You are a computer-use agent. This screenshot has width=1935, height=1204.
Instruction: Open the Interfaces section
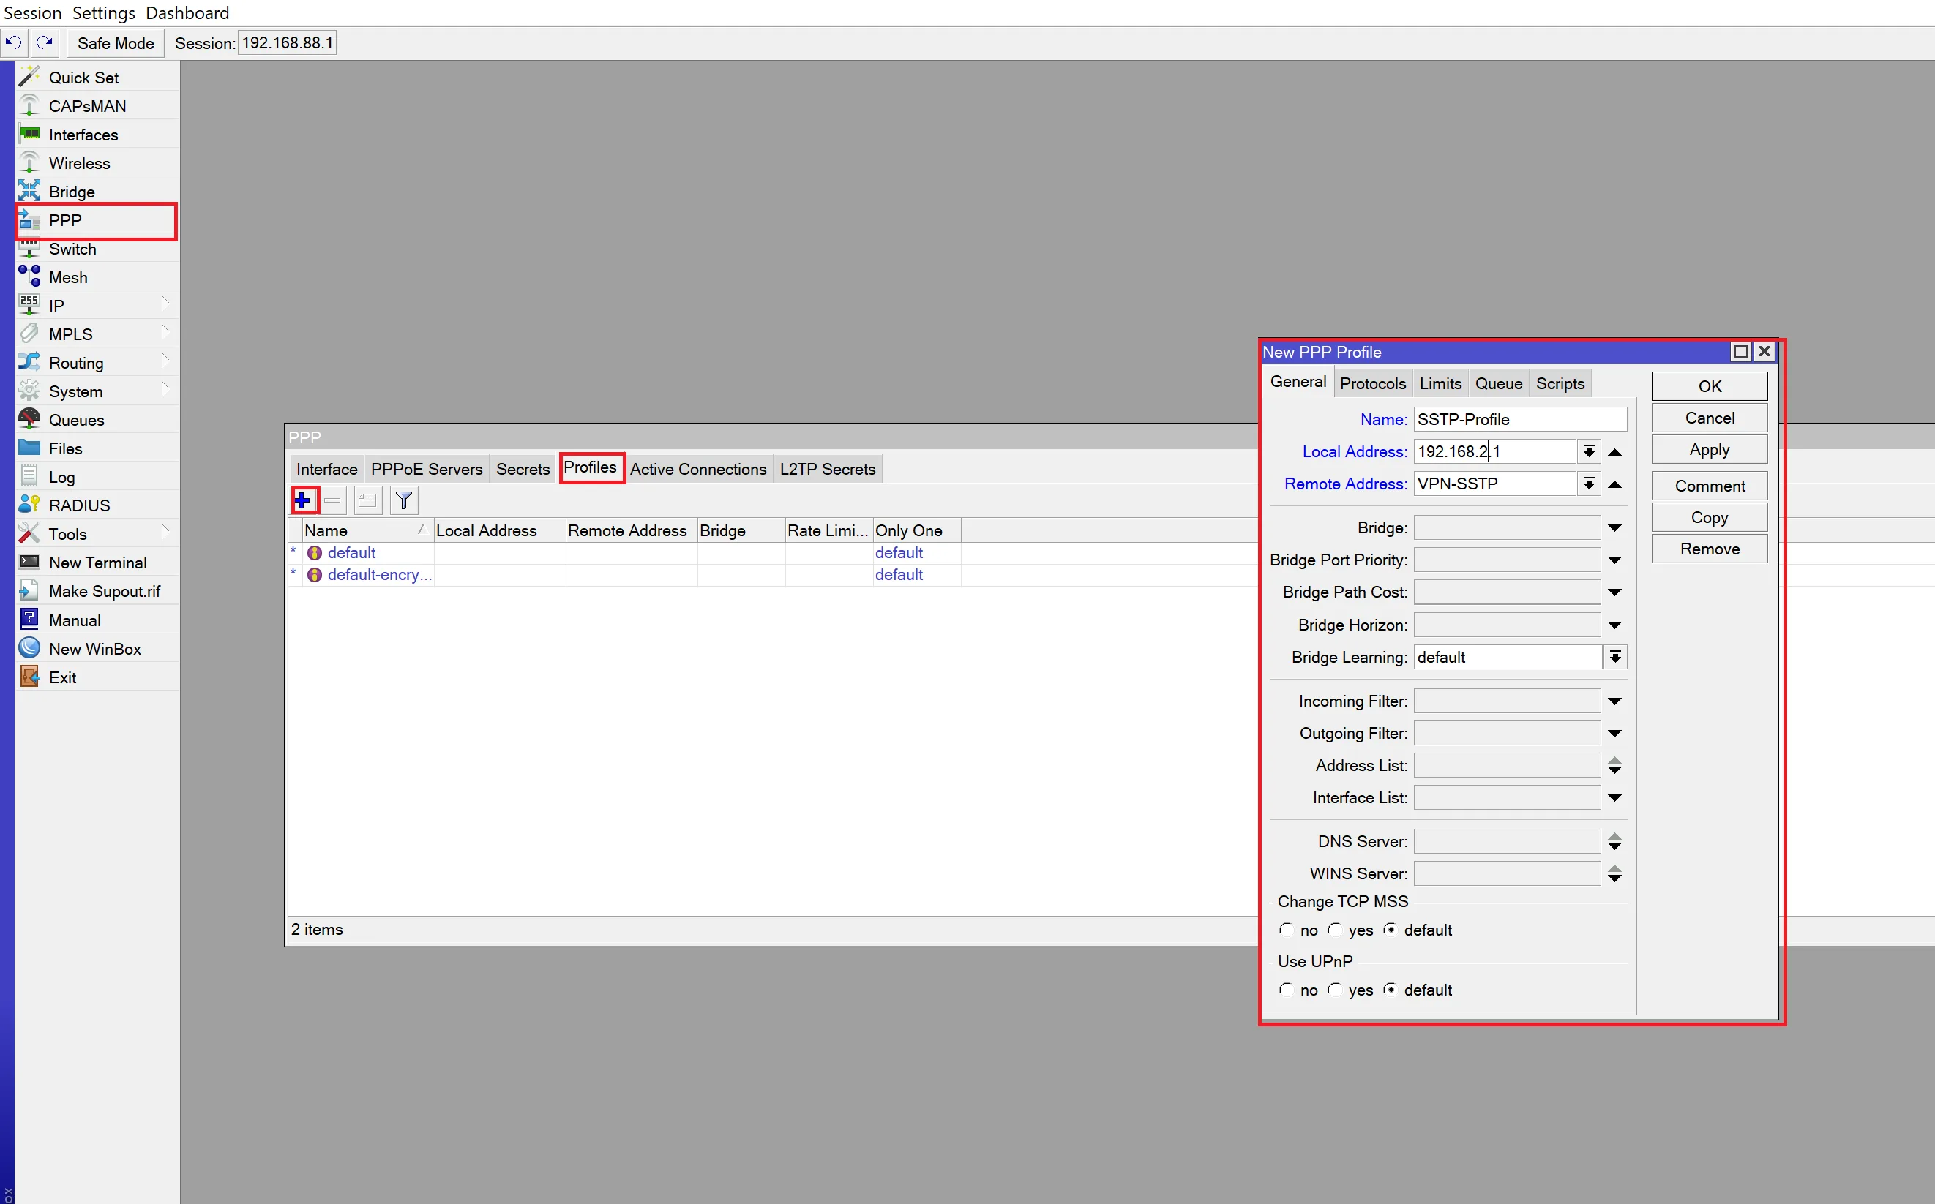point(97,135)
